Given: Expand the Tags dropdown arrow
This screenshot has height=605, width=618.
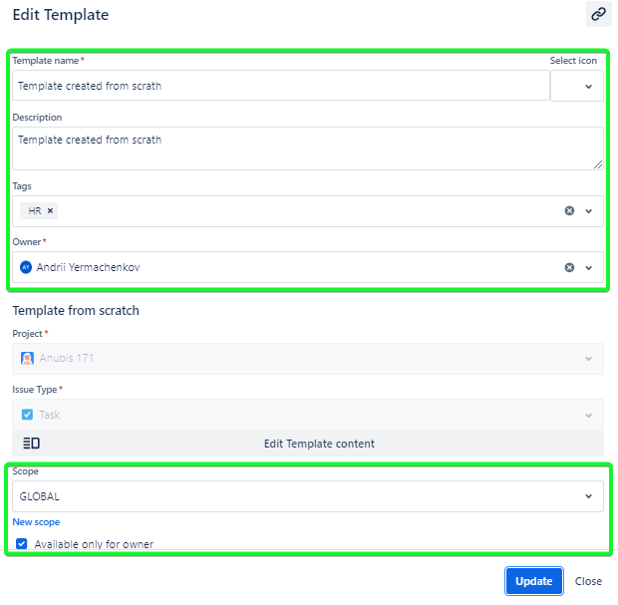Looking at the screenshot, I should tap(588, 211).
